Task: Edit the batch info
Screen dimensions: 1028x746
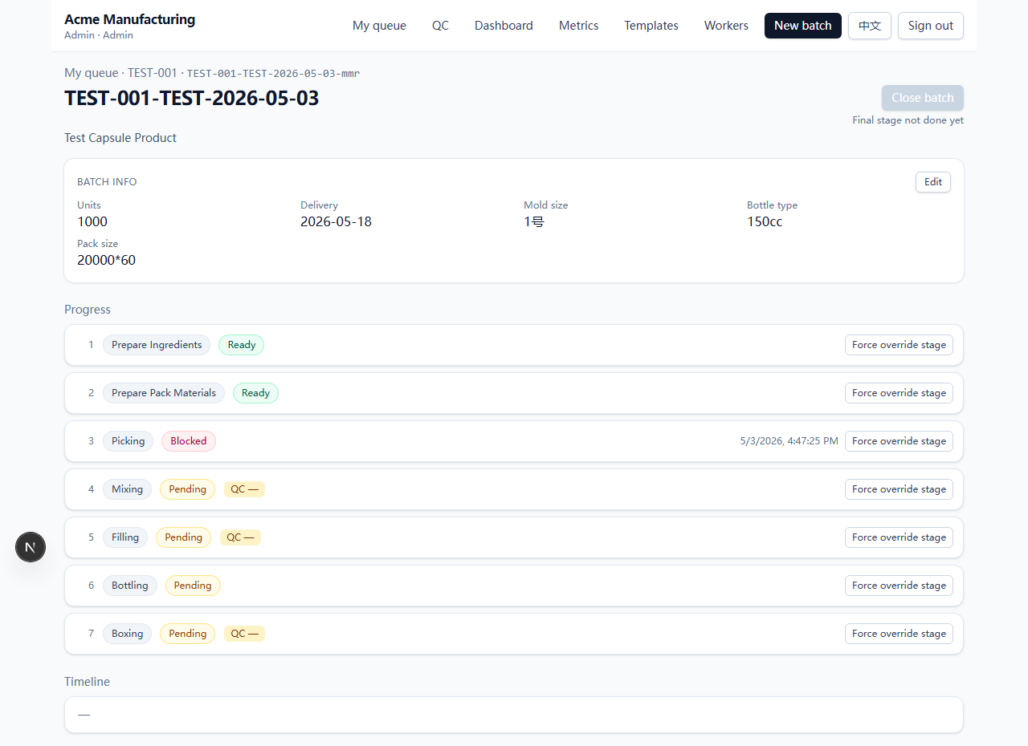Action: click(x=933, y=182)
